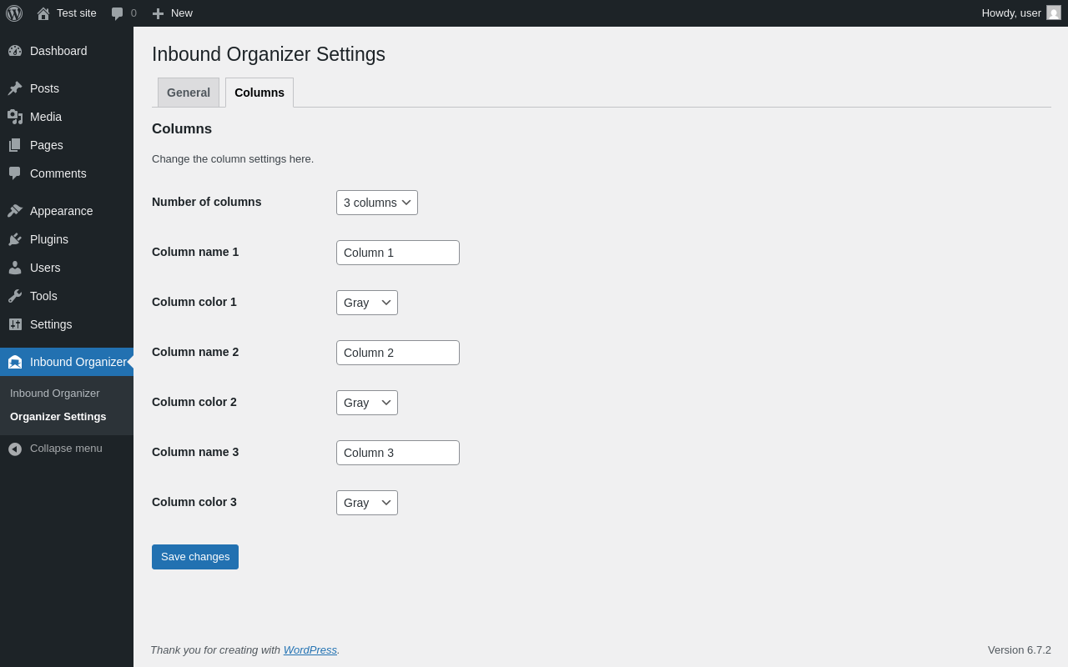Viewport: 1068px width, 667px height.
Task: Open the user avatar in admin bar
Action: [x=1054, y=13]
